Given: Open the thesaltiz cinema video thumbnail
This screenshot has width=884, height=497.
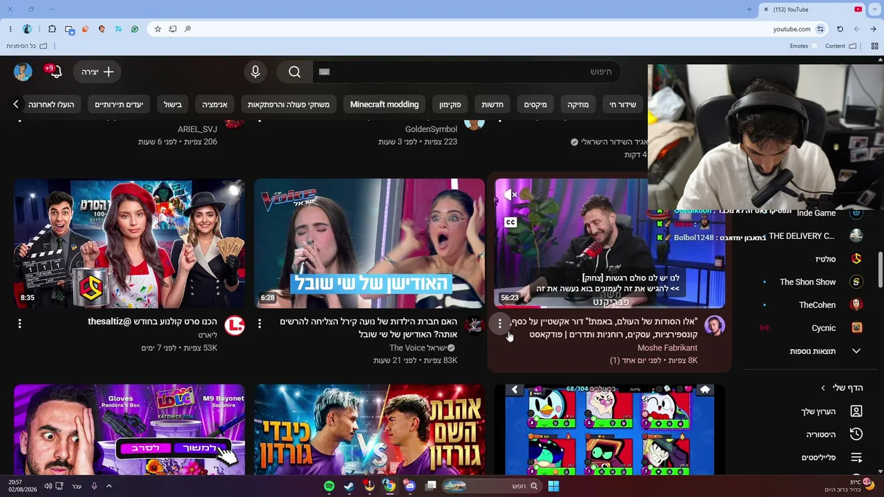Looking at the screenshot, I should [x=129, y=244].
